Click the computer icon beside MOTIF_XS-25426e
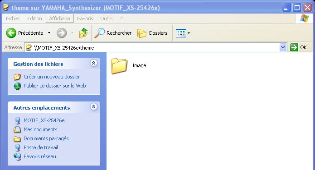 tap(18, 121)
